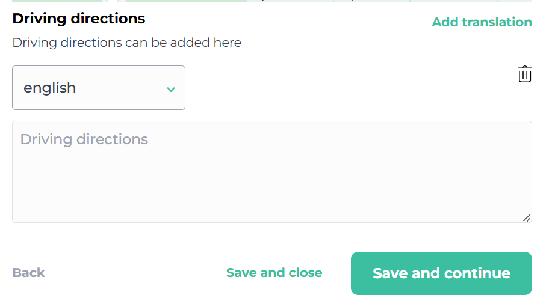Continue to next step with green button
558x301 pixels.
tap(441, 273)
